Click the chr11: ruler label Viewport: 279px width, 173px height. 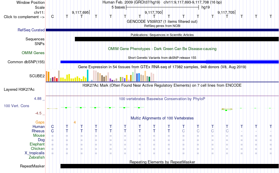[x=39, y=12]
